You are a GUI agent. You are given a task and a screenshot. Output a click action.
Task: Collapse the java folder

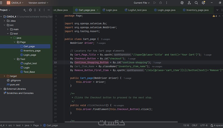tap(11, 38)
